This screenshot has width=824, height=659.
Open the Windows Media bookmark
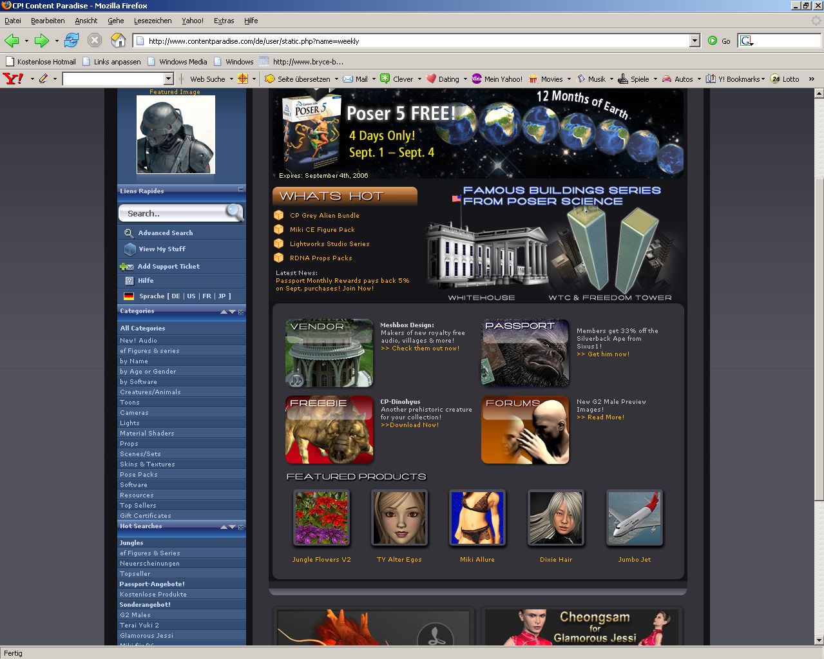(x=177, y=62)
